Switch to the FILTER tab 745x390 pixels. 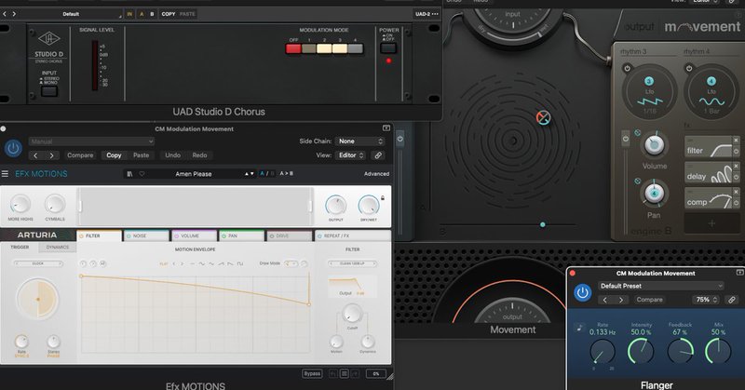99,235
